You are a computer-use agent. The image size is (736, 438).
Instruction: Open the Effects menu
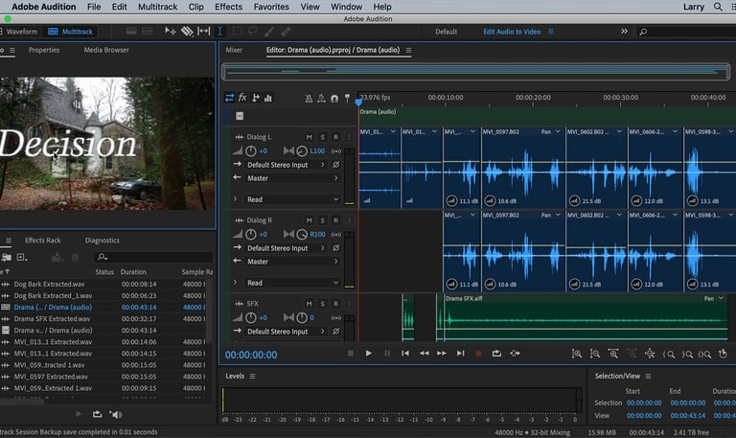click(x=229, y=7)
